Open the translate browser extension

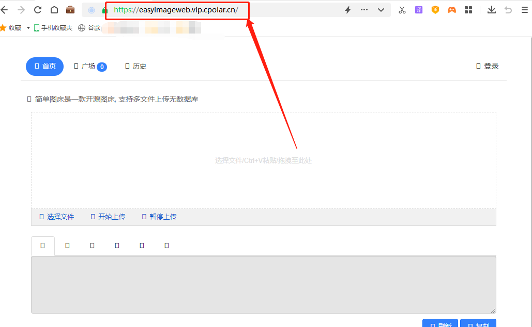pyautogui.click(x=418, y=9)
